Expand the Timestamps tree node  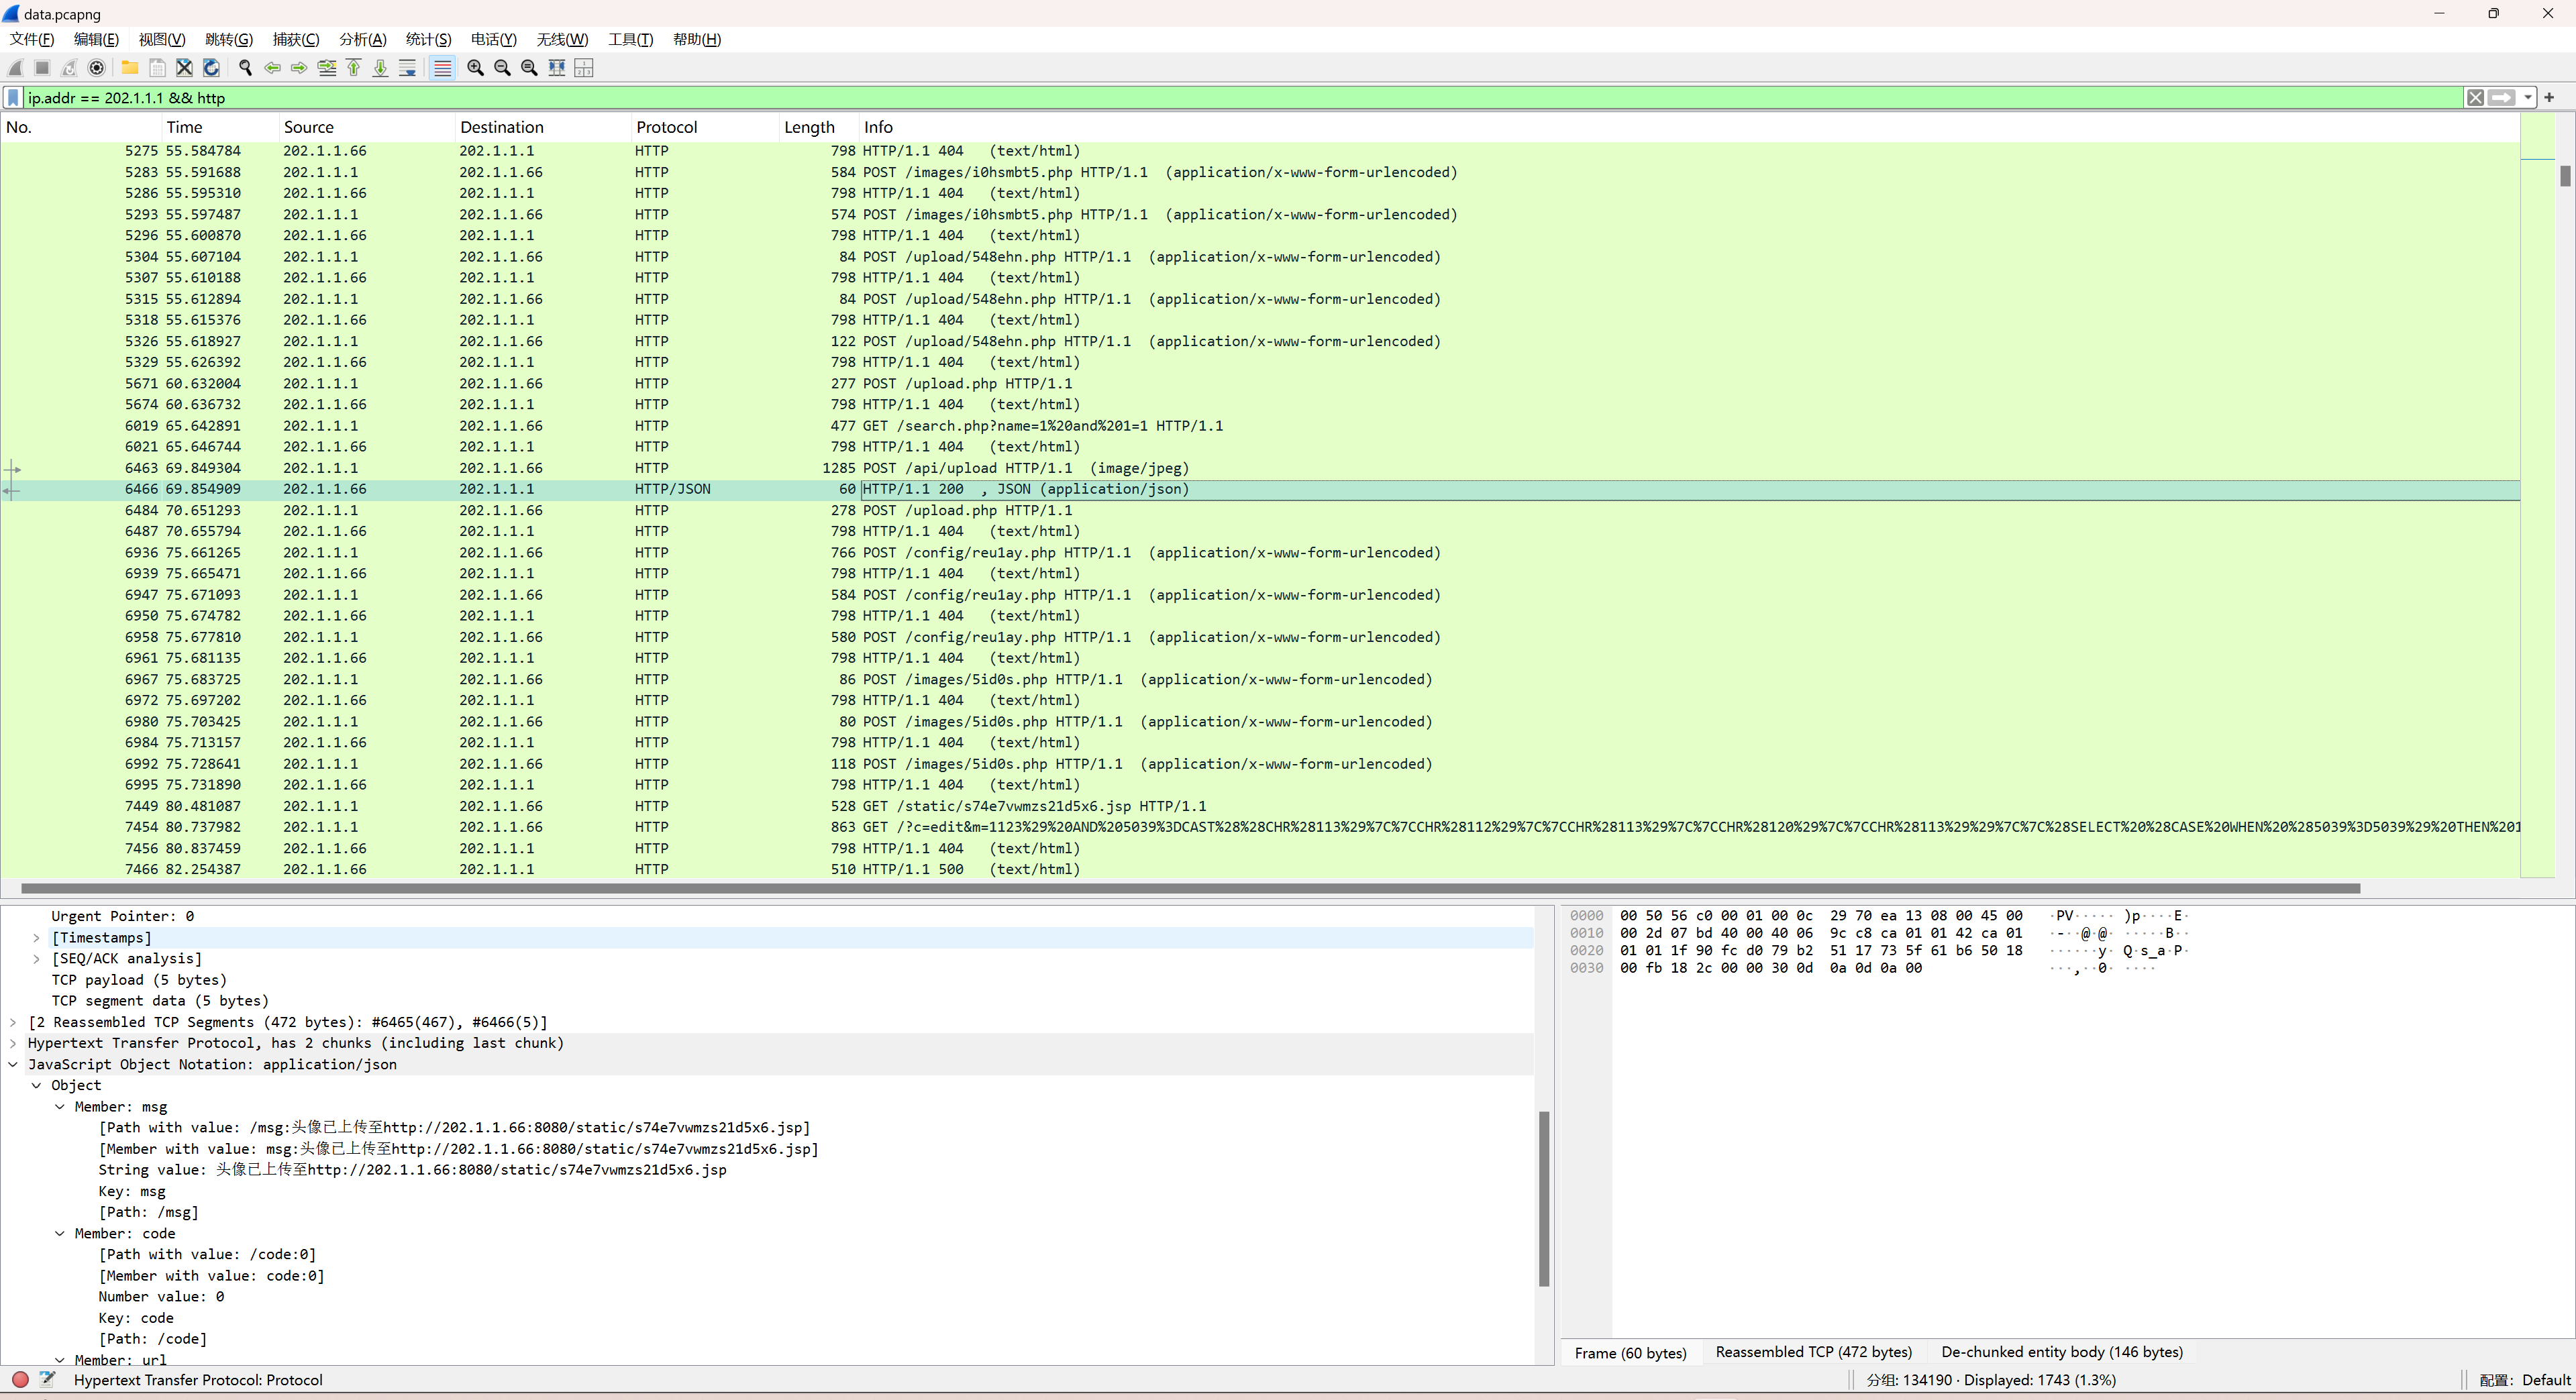click(37, 938)
